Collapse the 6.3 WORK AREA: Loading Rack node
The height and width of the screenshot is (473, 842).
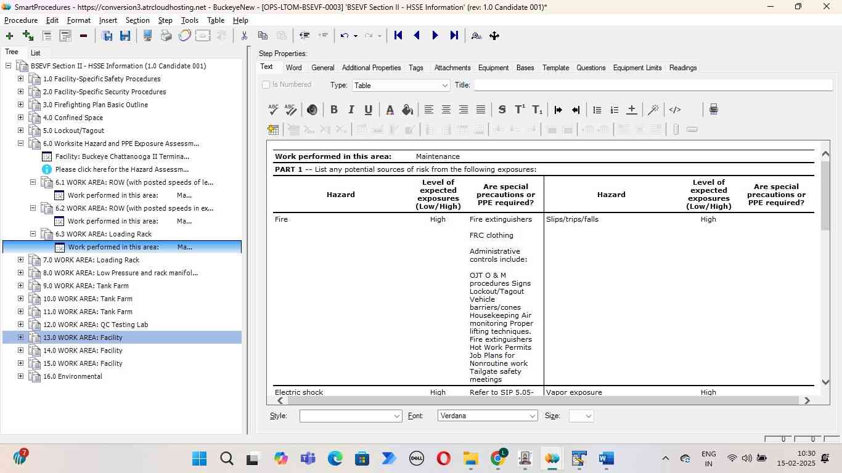point(33,234)
